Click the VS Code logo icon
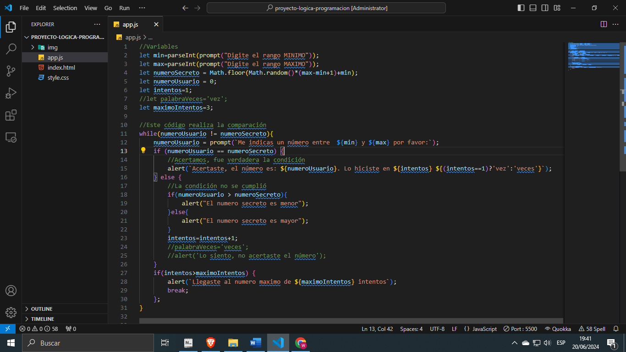 tap(8, 8)
